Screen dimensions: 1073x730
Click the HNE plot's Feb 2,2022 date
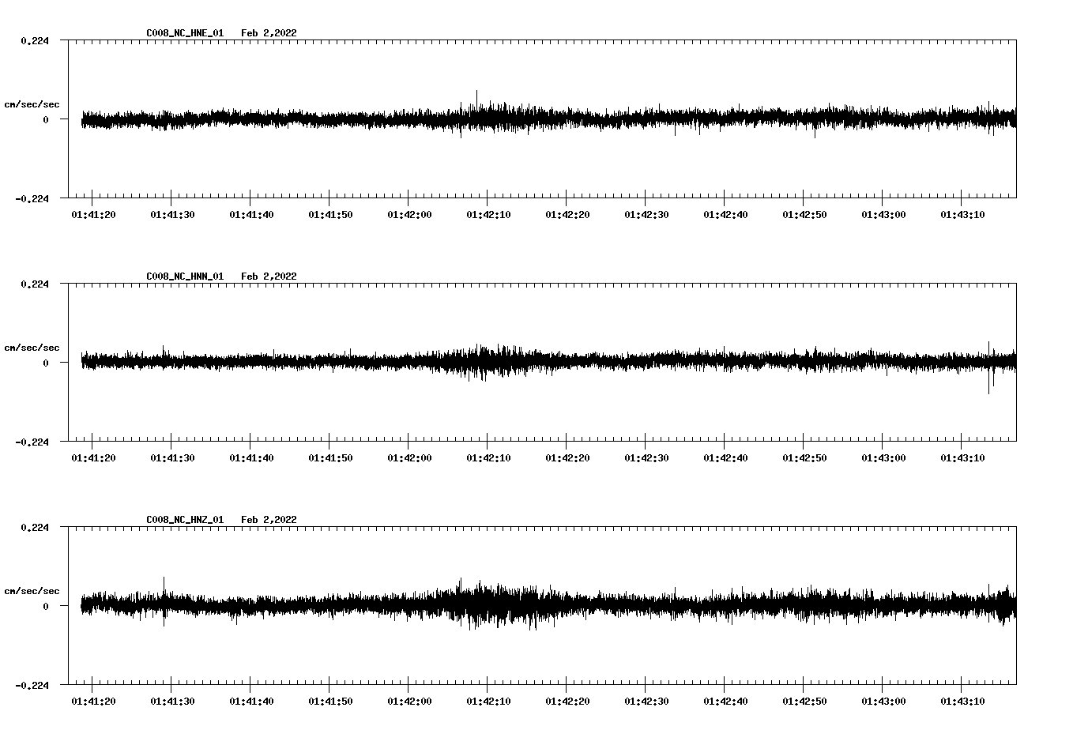(x=269, y=33)
